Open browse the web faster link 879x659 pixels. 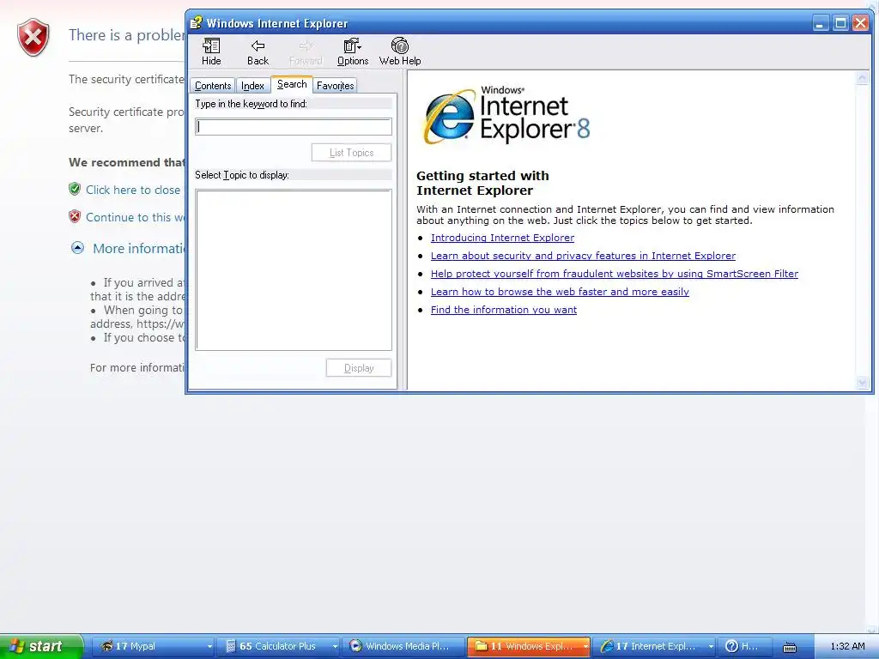click(560, 292)
